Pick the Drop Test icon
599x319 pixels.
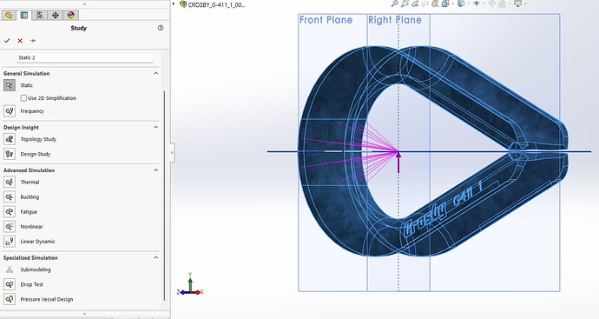pyautogui.click(x=10, y=284)
